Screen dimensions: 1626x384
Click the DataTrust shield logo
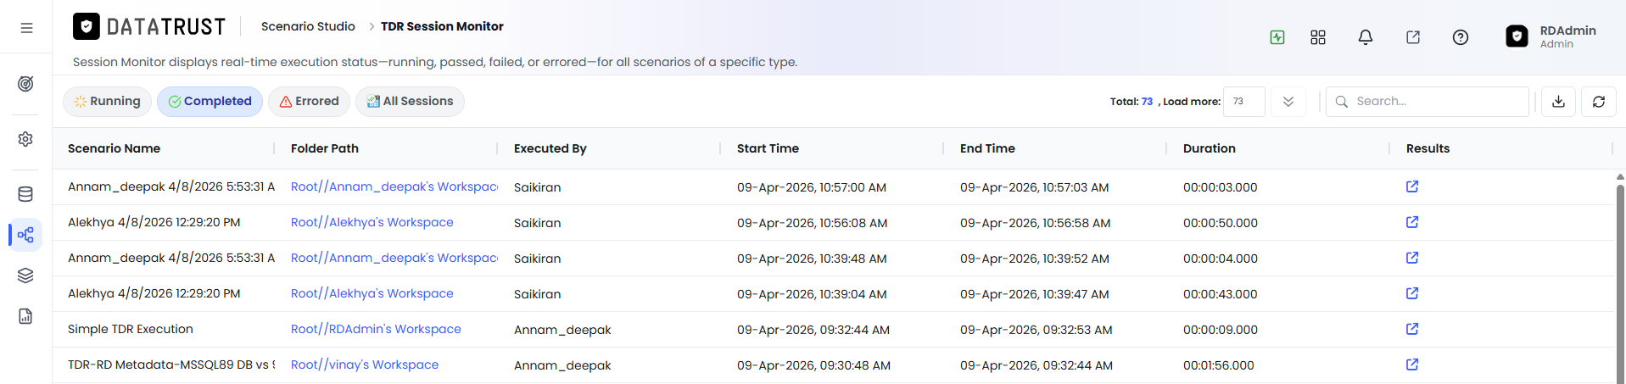[87, 26]
